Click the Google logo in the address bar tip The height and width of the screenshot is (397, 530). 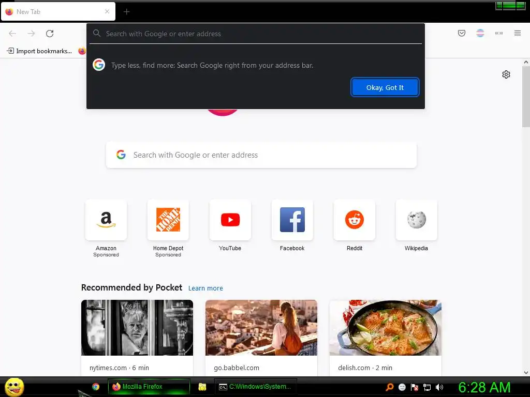(x=99, y=65)
